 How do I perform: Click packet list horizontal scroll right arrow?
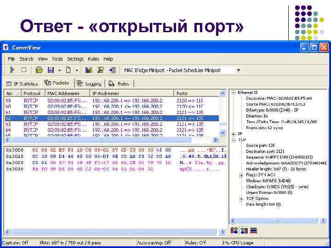[216, 140]
